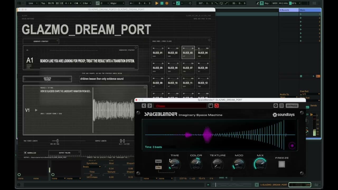
Task: Launch scene 4 in Main track
Action: (x=301, y=26)
